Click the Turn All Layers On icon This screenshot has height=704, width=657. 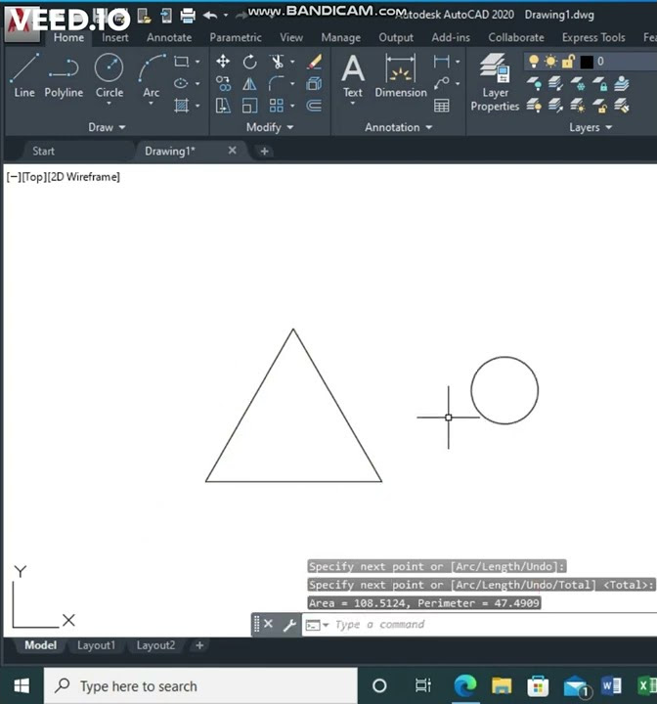(534, 106)
